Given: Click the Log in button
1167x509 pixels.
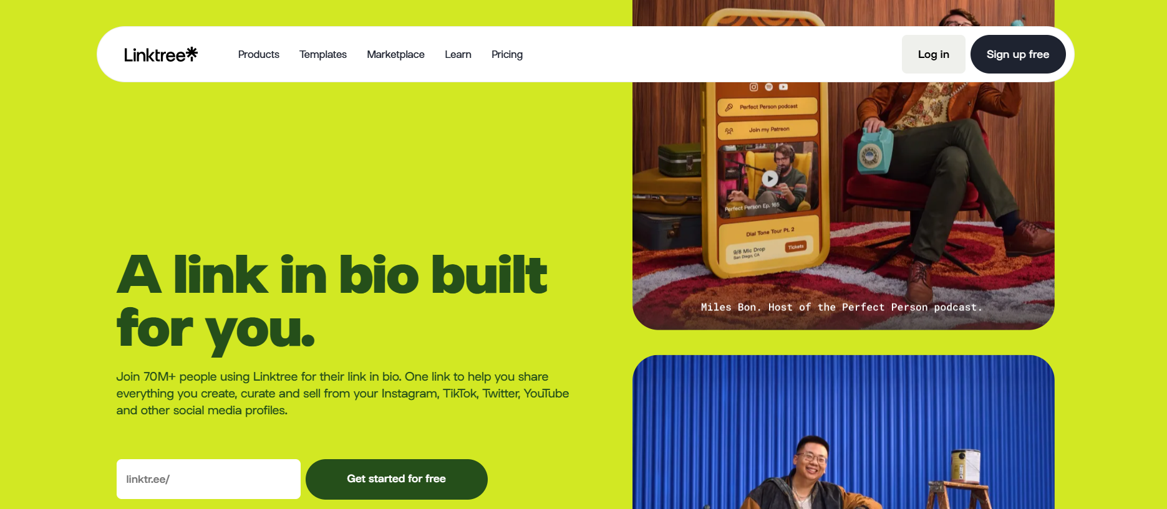Looking at the screenshot, I should 933,54.
